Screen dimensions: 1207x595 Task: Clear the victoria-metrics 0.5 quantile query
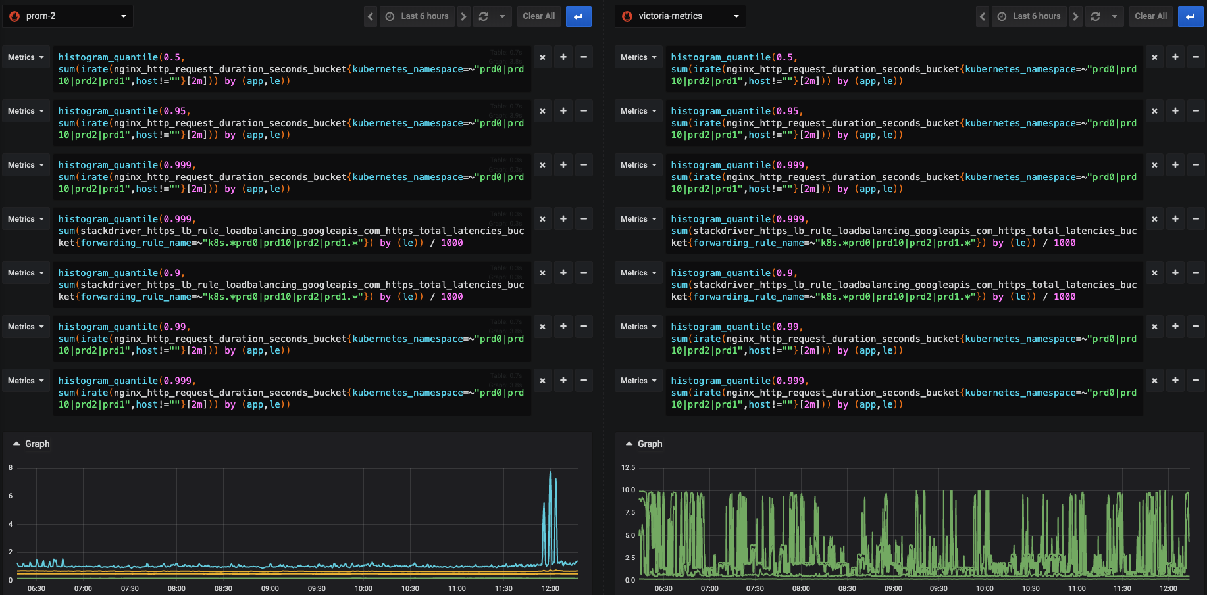1154,57
